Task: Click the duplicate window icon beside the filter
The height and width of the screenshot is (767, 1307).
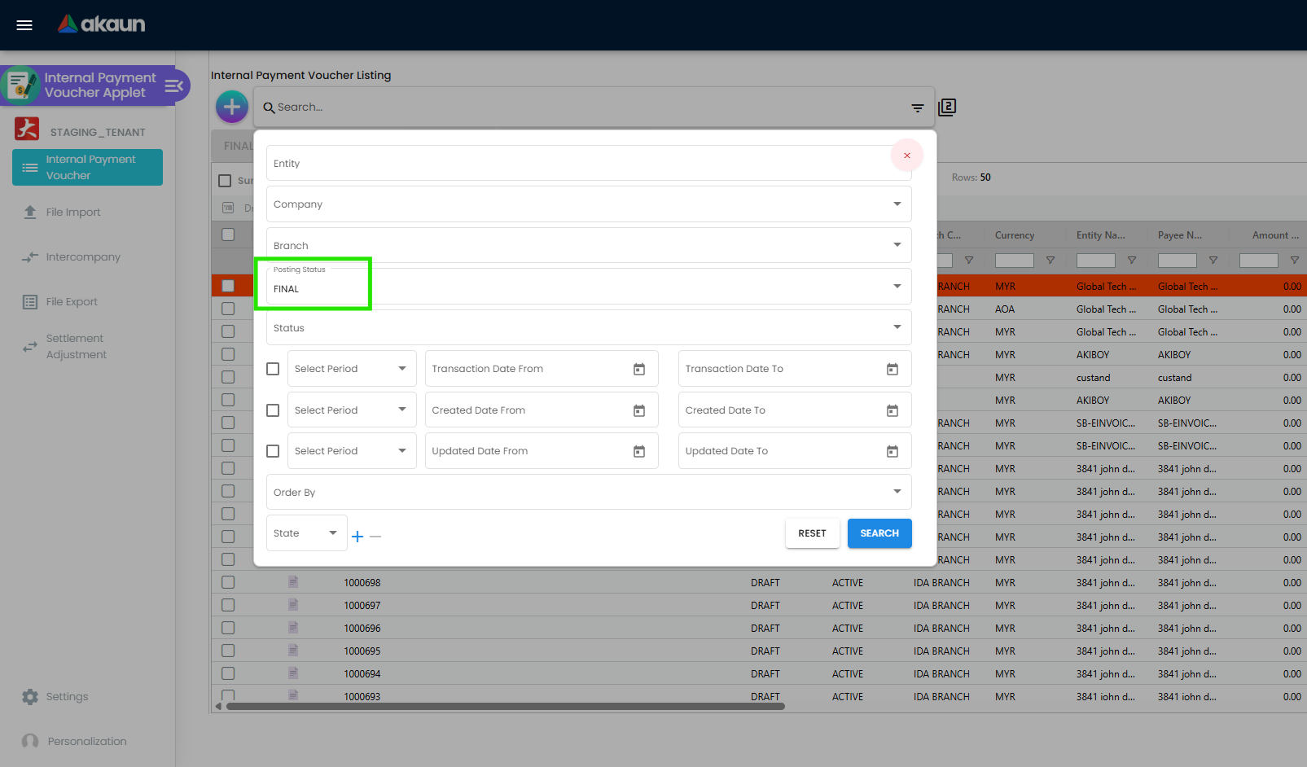Action: tap(947, 107)
